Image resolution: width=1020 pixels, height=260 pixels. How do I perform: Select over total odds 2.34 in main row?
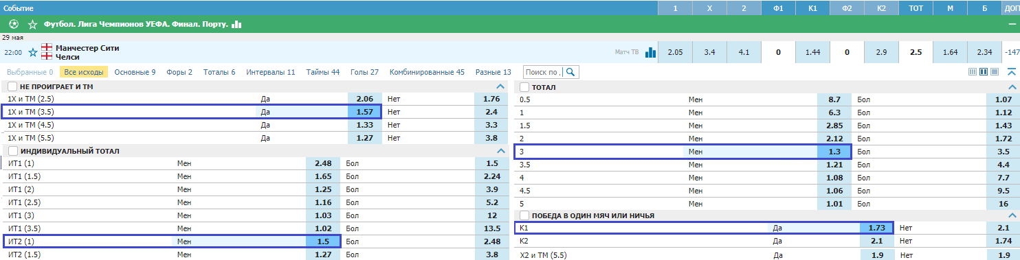(984, 52)
